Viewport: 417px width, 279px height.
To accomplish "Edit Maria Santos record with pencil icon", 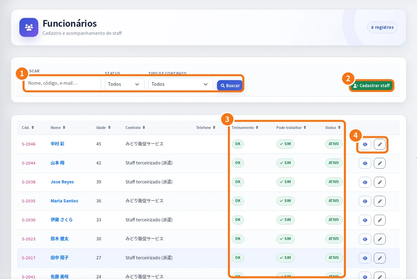I will [x=380, y=201].
